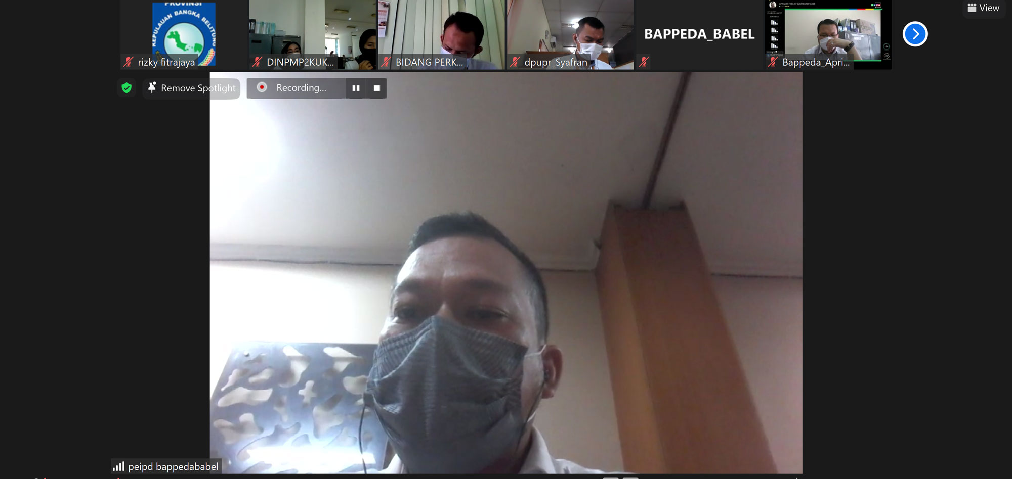Click Remove Spotlight button
Viewport: 1012px width, 479px height.
[192, 88]
